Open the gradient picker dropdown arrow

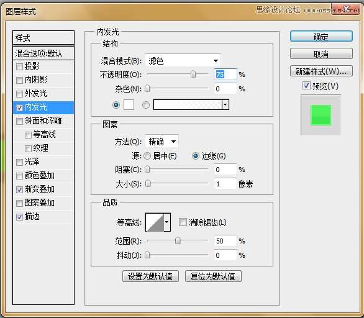(x=225, y=105)
